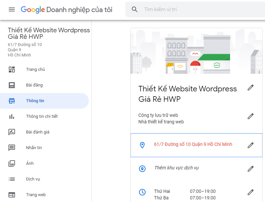Image resolution: width=265 pixels, height=202 pixels.
Task: Click 'Công ty lưu trữ web' category text
Action: coord(158,115)
